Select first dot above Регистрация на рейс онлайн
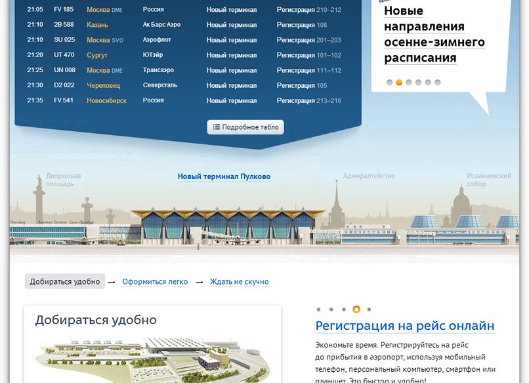The image size is (529, 383). 318,309
